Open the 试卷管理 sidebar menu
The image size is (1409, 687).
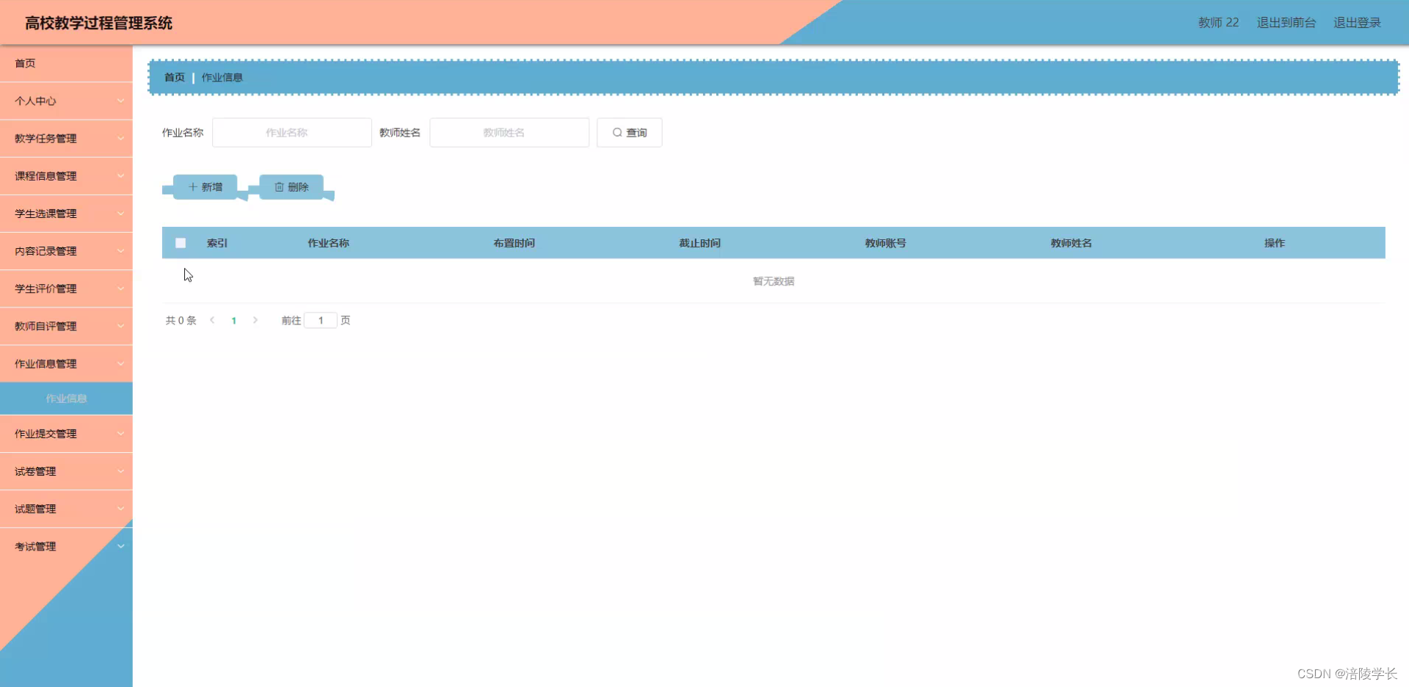coord(66,471)
